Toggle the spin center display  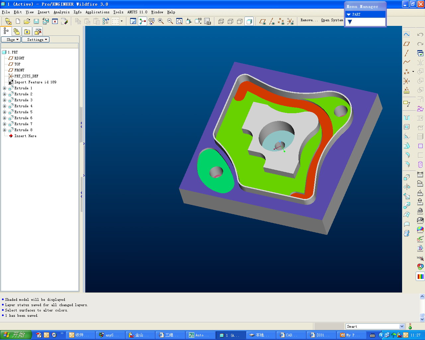(x=142, y=21)
